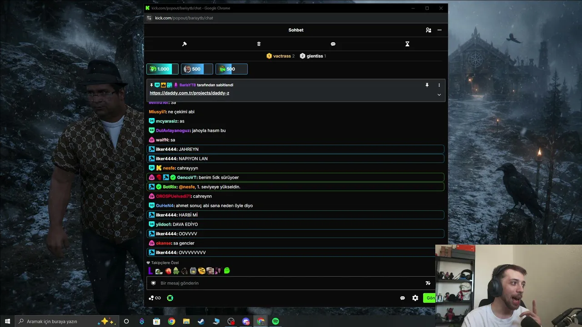The image size is (582, 327).
Task: Open chat options three-dot menu
Action: point(439,30)
